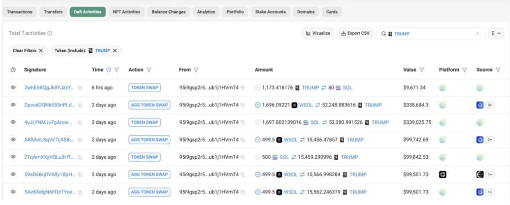Open the Portfolio tab

pos(235,12)
